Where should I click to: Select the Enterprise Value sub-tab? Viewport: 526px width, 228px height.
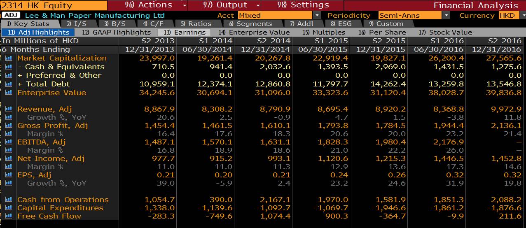pos(254,32)
